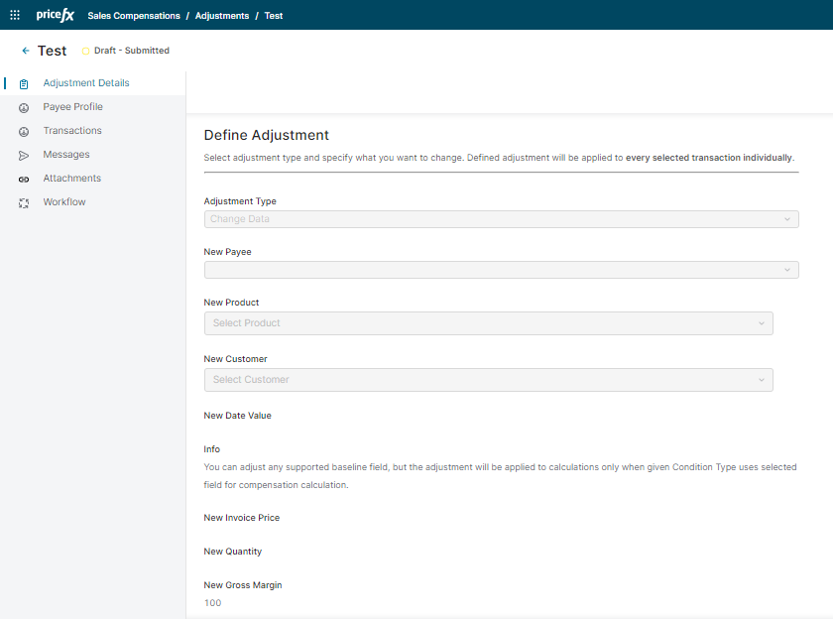Open the Select Customer dropdown
This screenshot has height=619, width=833.
click(488, 380)
